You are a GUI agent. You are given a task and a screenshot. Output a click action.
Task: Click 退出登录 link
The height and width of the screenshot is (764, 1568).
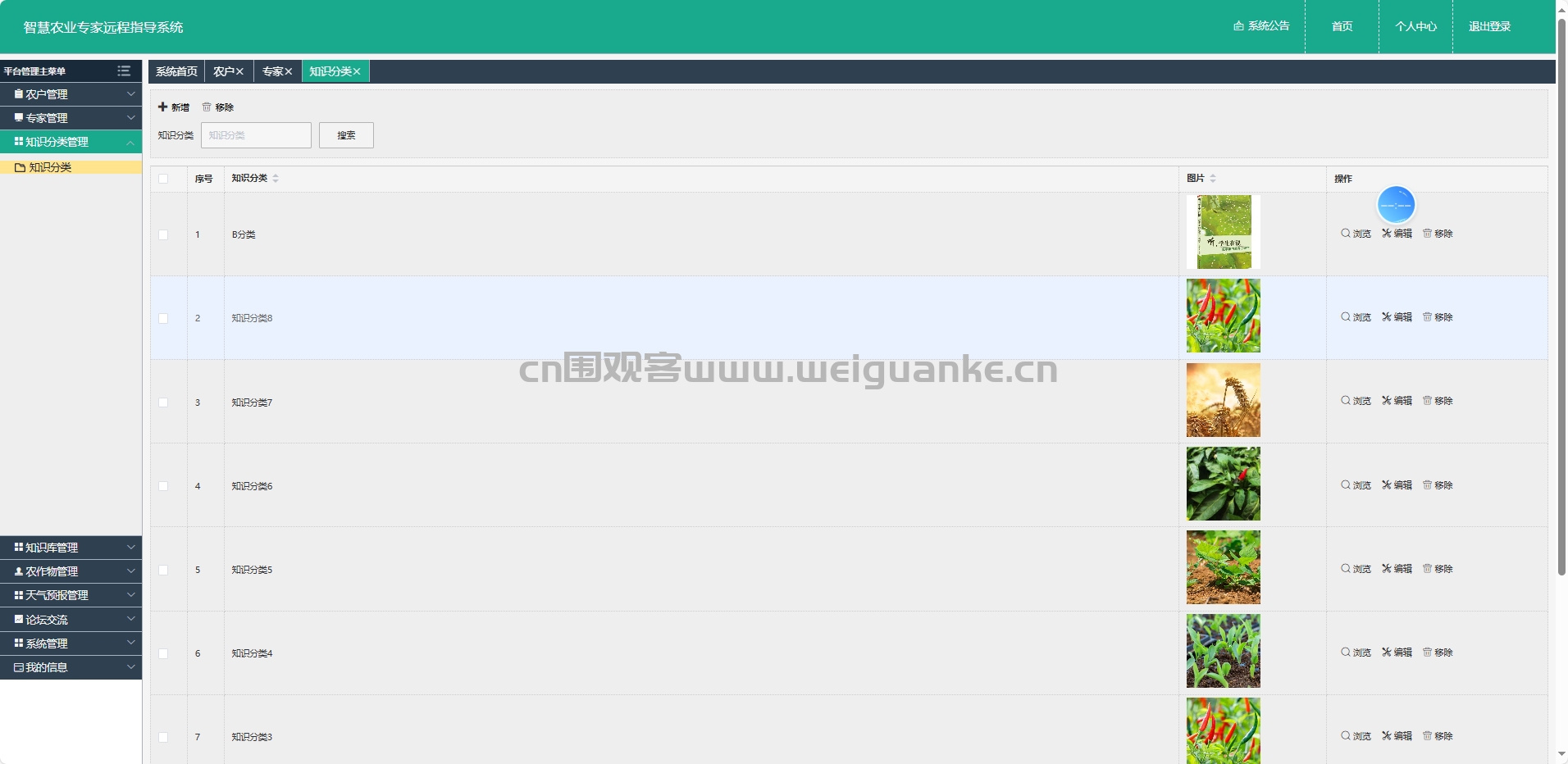click(x=1489, y=26)
